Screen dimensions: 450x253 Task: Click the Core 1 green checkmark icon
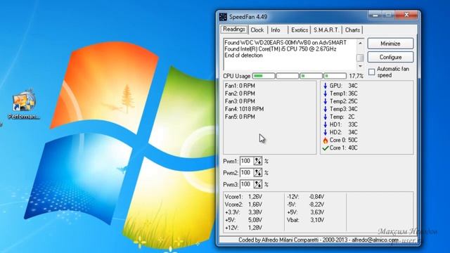coord(325,148)
